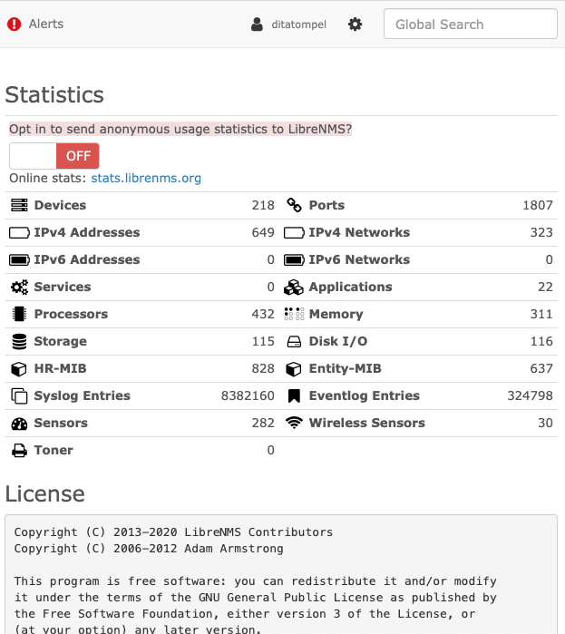
Task: Click the opt-in usage statistics prompt text
Action: click(180, 129)
